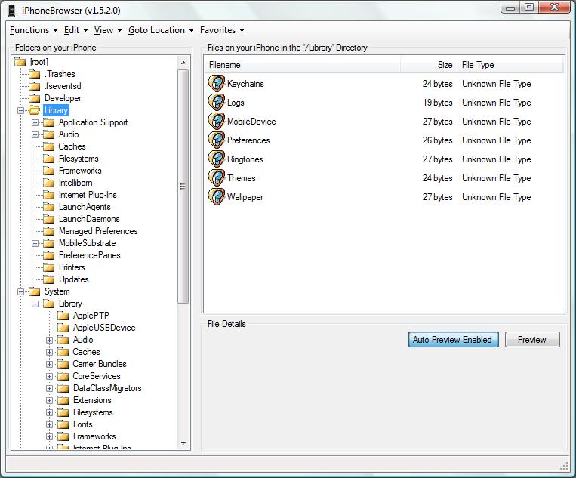Click the folder tree scroll down arrow

point(183,443)
